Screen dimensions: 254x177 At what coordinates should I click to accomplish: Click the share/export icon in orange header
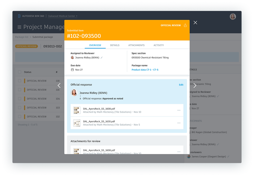(185, 25)
